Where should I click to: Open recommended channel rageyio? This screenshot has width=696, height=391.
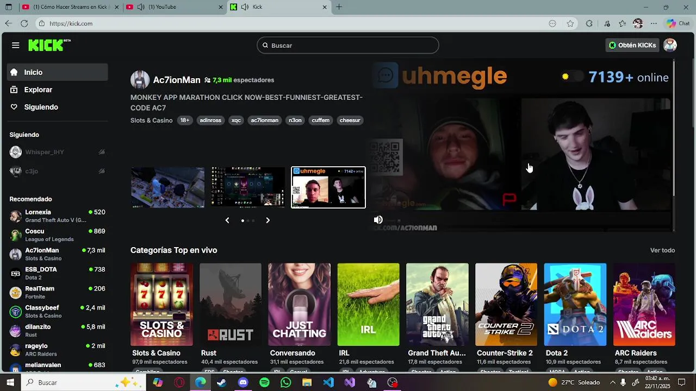57,349
